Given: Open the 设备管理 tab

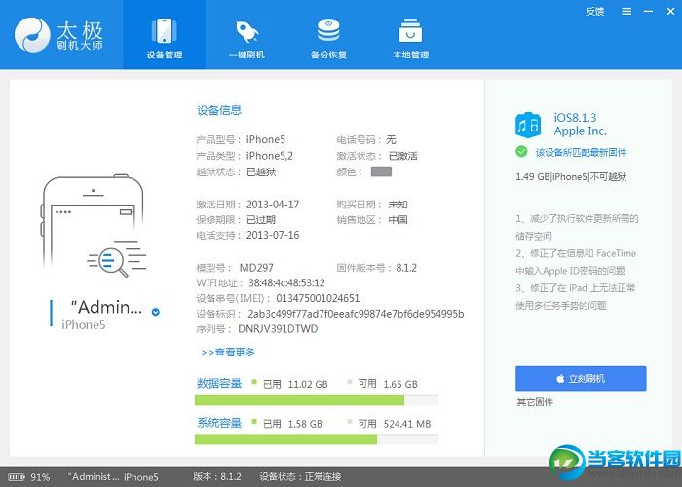Looking at the screenshot, I should pyautogui.click(x=164, y=35).
